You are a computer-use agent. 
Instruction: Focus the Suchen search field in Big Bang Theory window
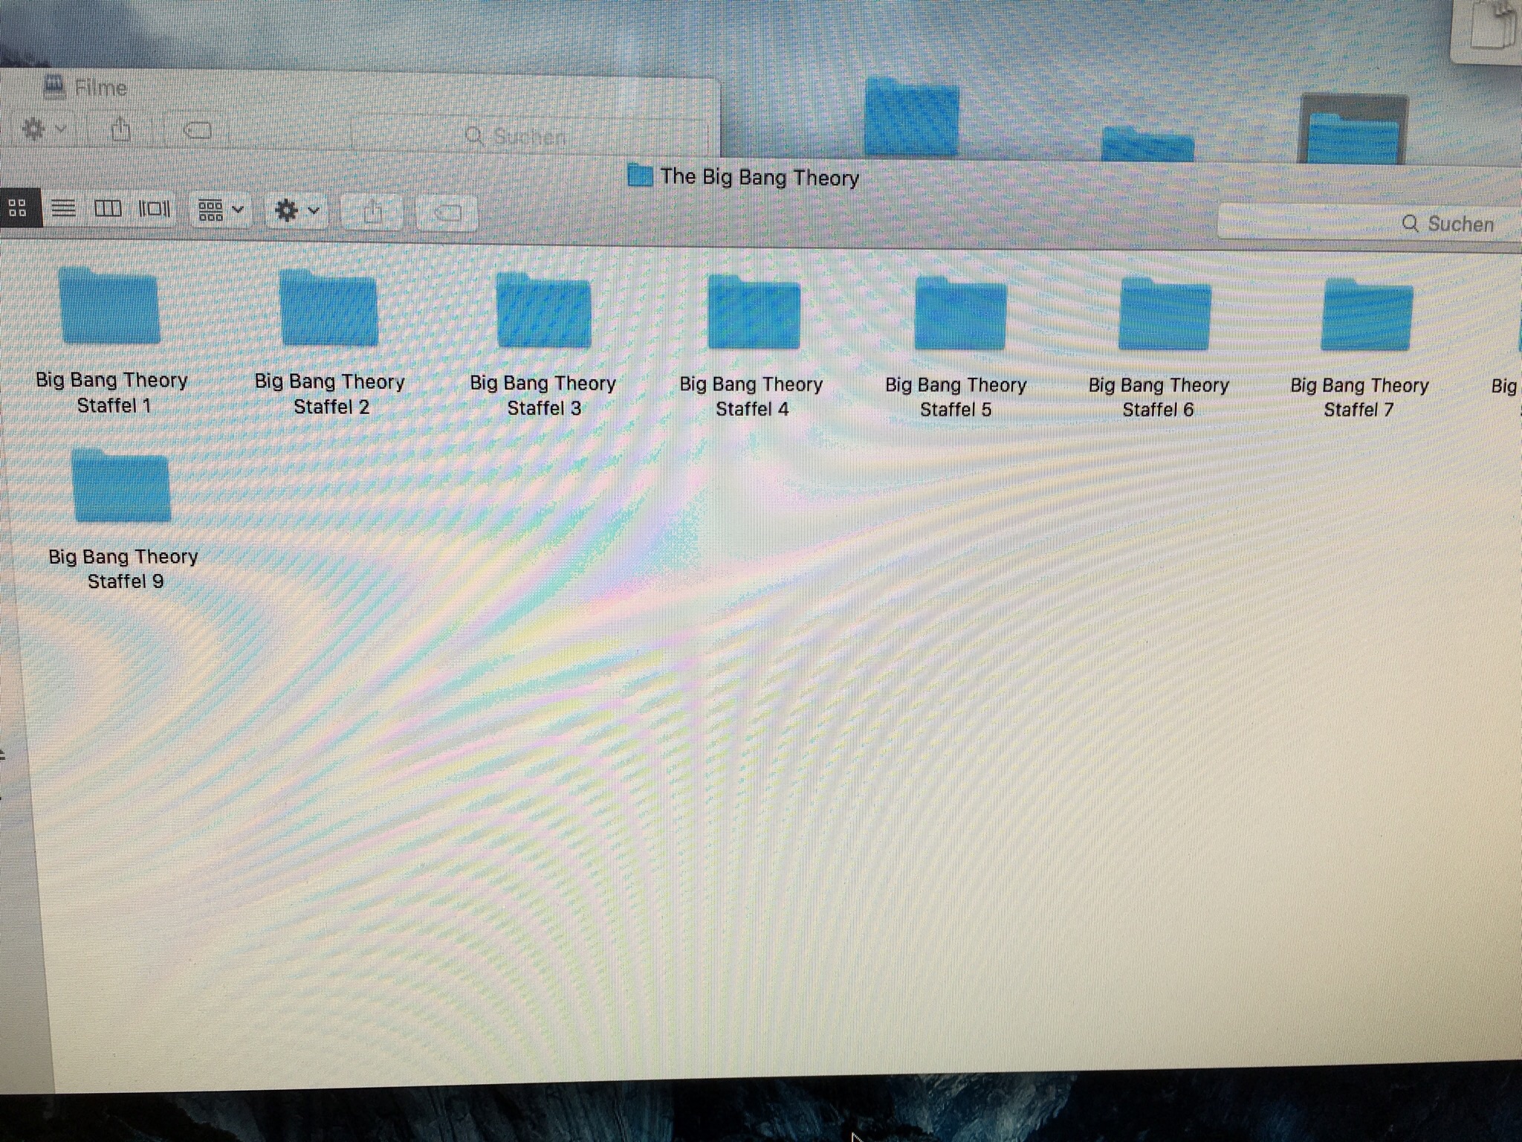1369,223
